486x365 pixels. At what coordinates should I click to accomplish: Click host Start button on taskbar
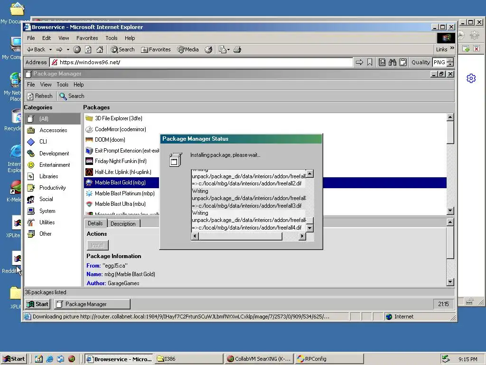tap(14, 359)
